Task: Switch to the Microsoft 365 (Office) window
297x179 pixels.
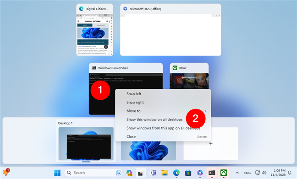Action: click(170, 30)
